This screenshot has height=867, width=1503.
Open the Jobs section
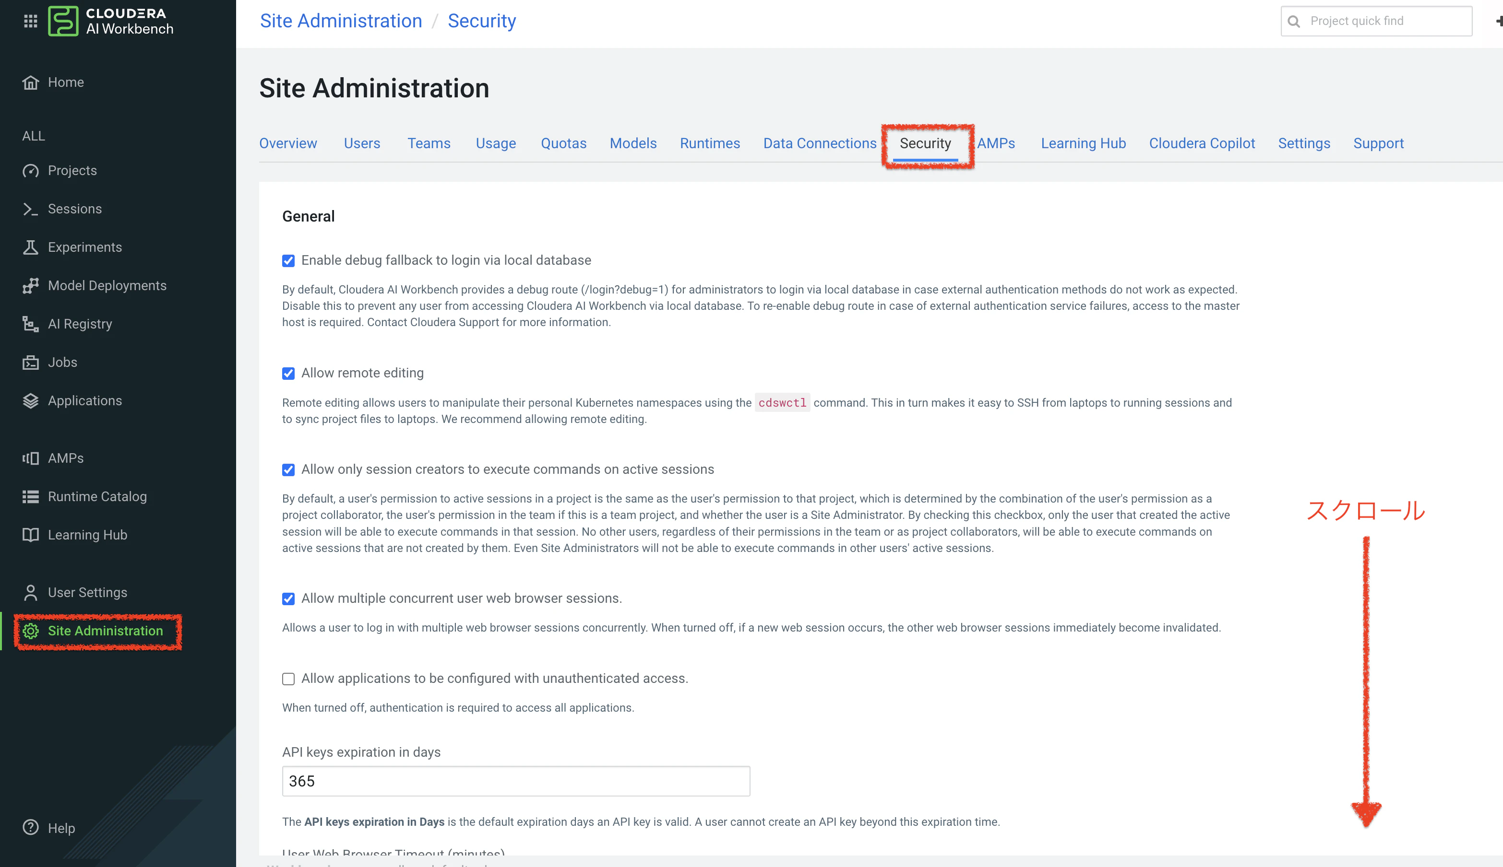pyautogui.click(x=62, y=362)
